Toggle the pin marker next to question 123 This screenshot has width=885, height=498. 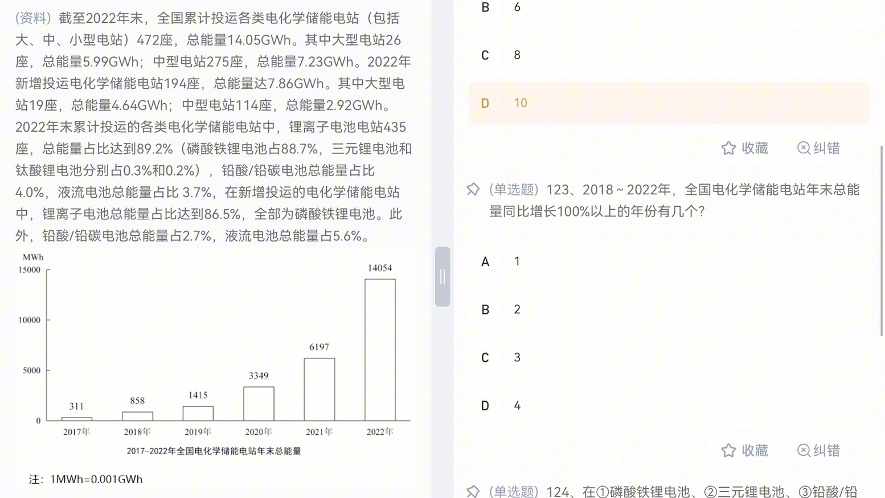pyautogui.click(x=473, y=189)
